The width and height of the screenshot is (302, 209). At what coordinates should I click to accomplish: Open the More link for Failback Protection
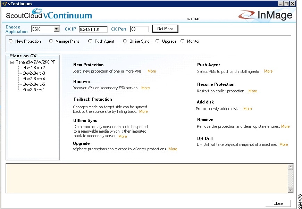pos(143,111)
